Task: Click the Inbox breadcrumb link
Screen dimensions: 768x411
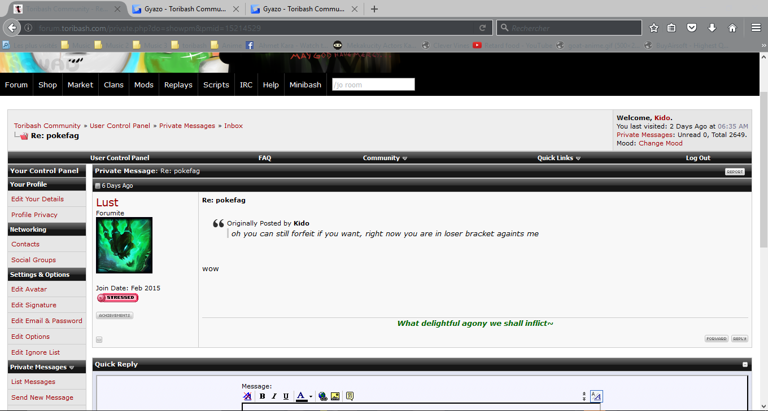Action: 233,126
